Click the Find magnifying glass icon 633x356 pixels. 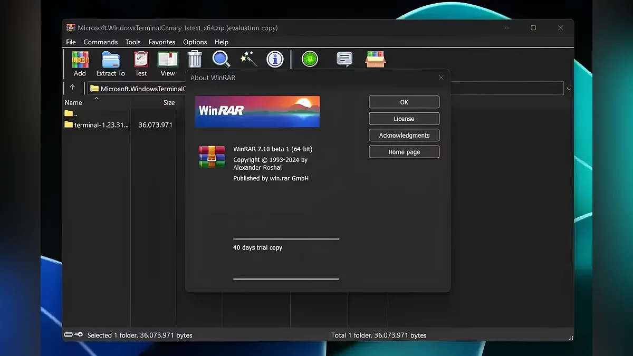pos(221,59)
